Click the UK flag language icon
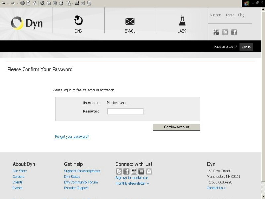This screenshot has width=265, height=199. pyautogui.click(x=216, y=32)
